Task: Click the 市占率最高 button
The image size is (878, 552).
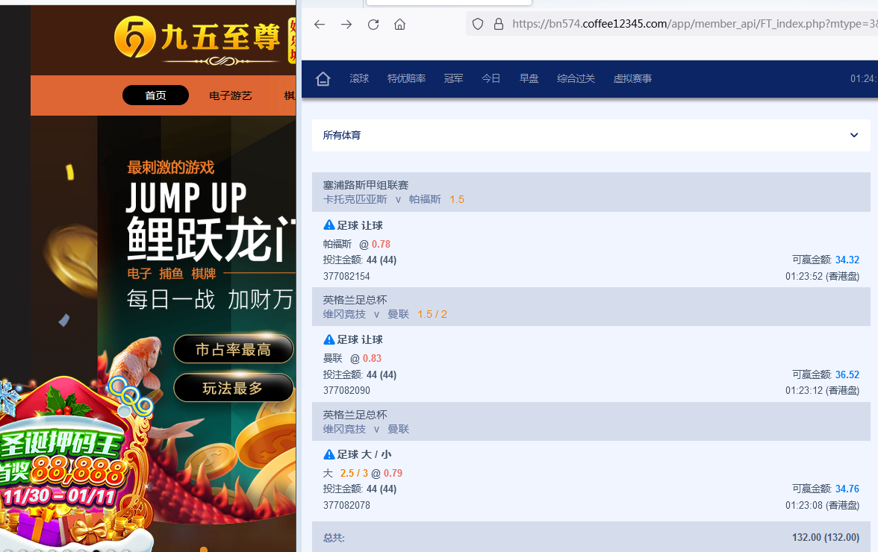Action: pyautogui.click(x=233, y=349)
